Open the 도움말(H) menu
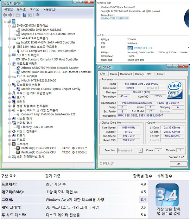Screen dimensions: 190x220 point(49,9)
